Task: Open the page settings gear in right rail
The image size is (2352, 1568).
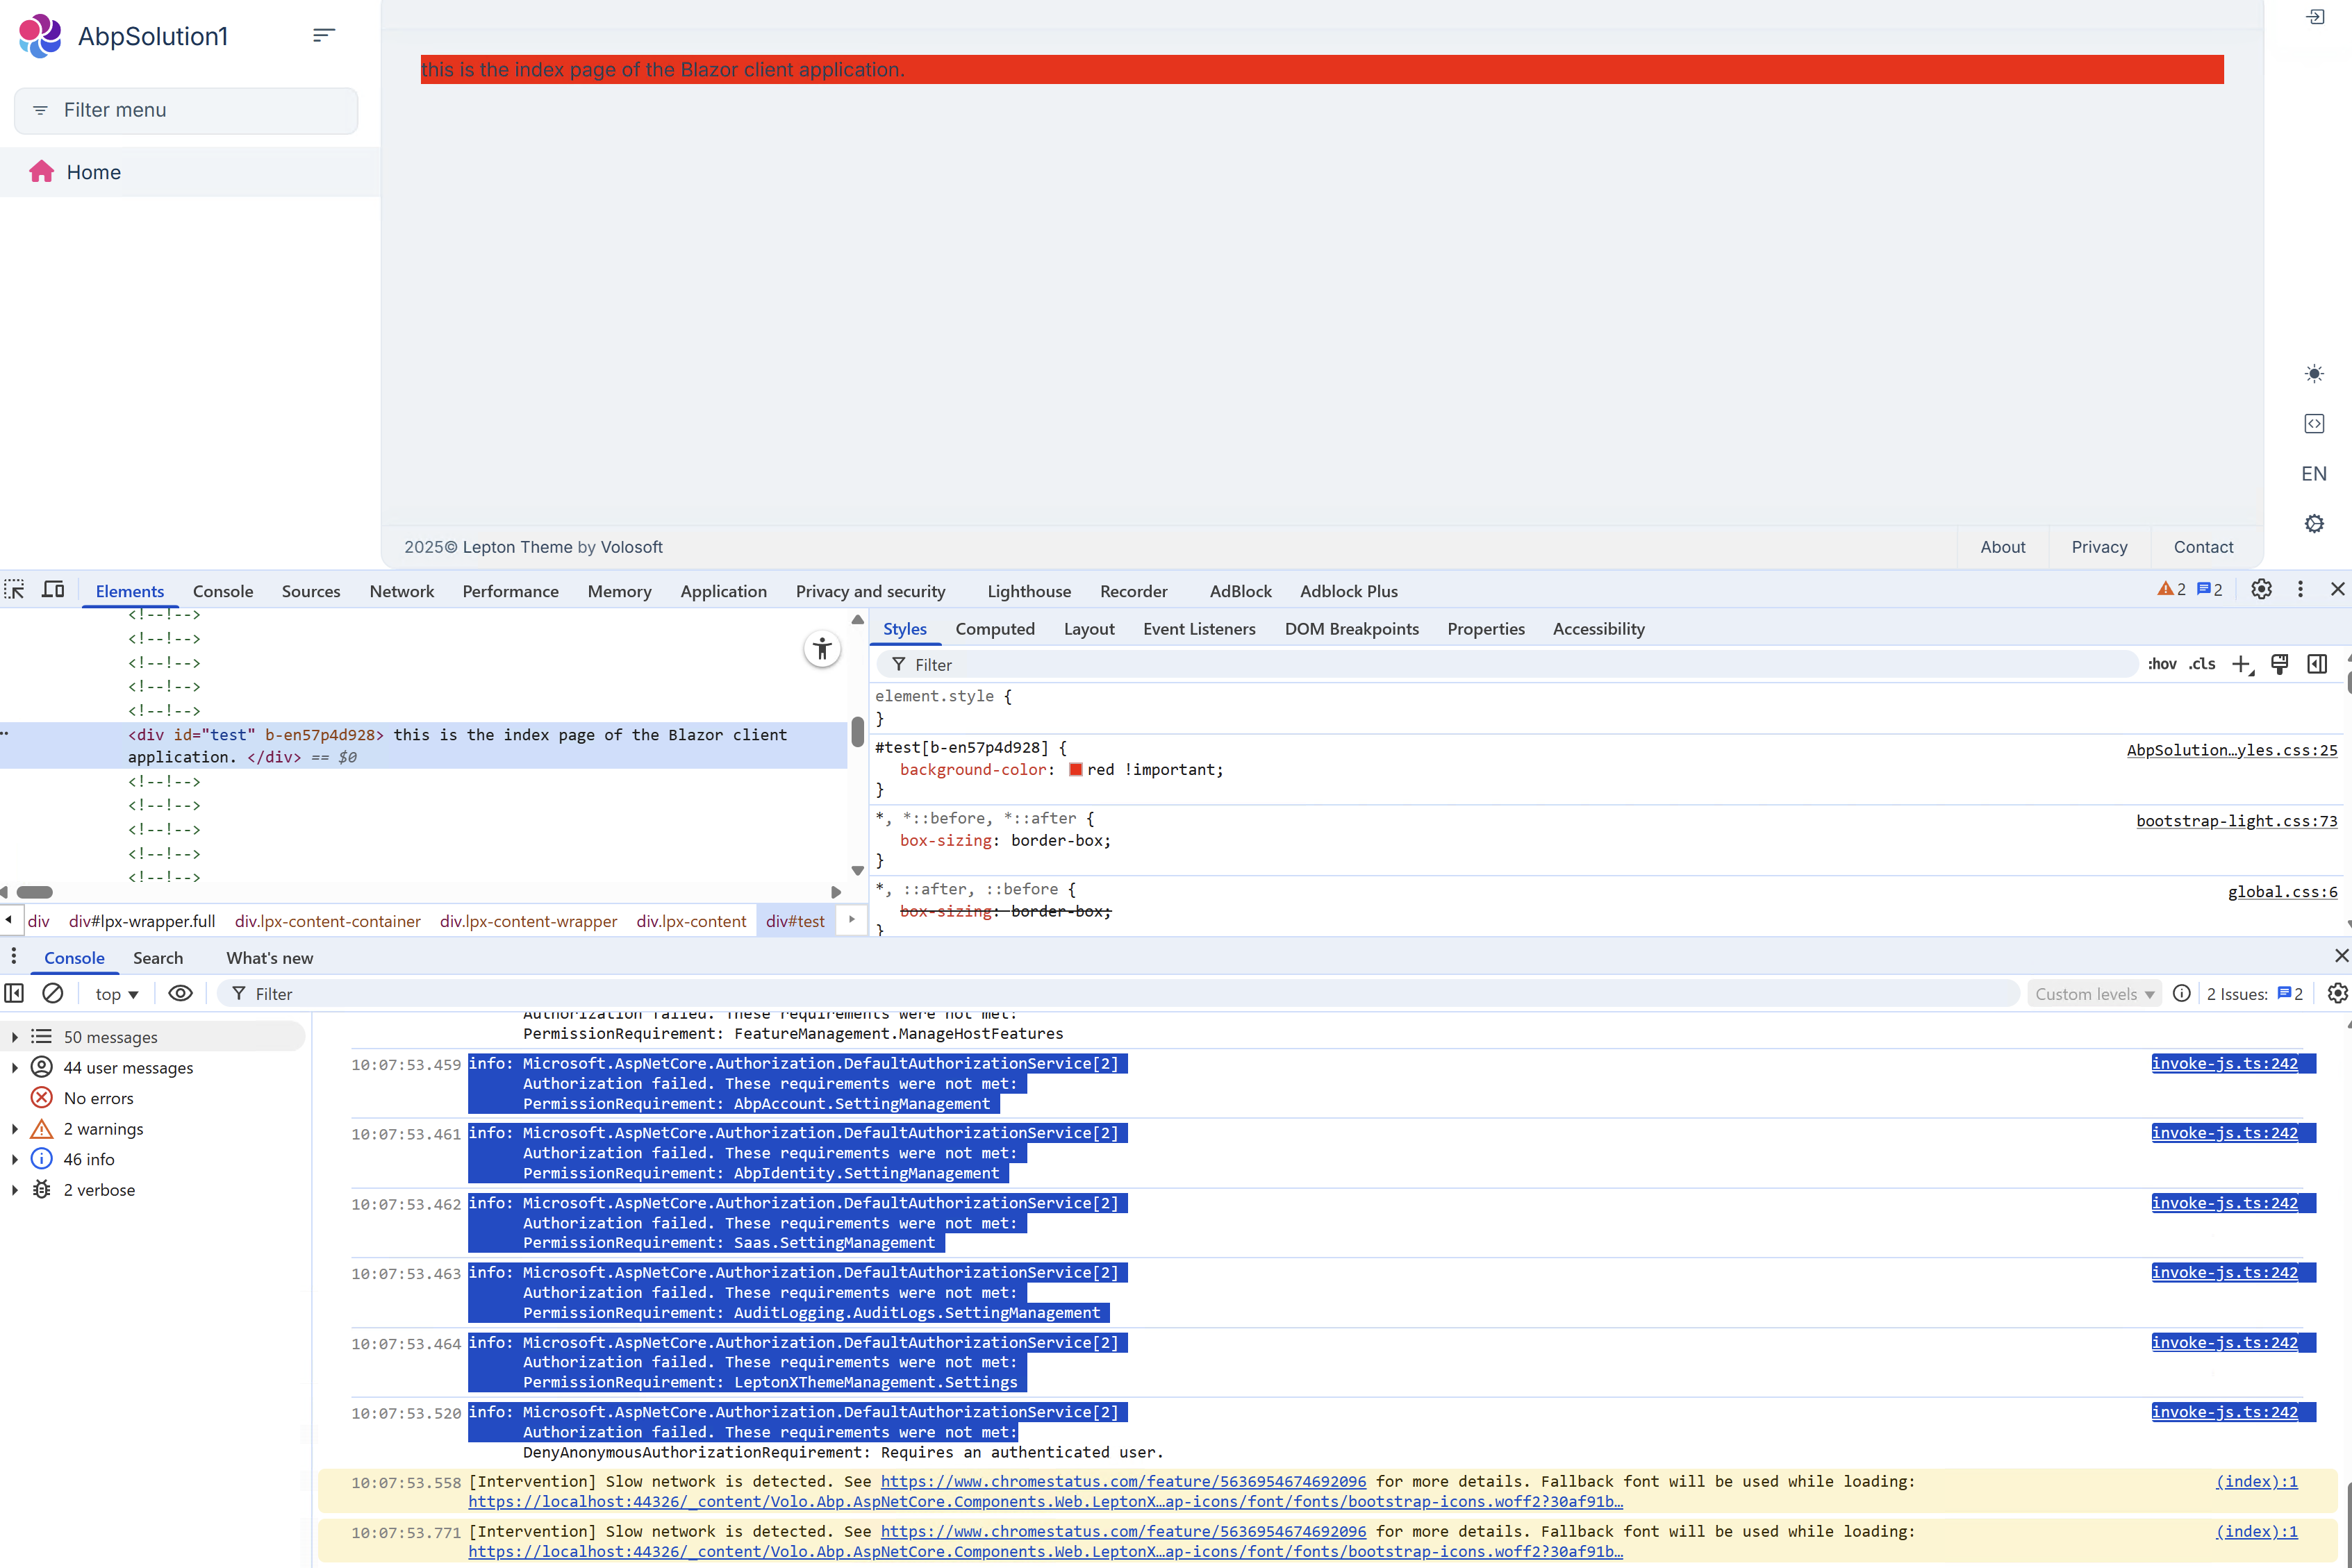Action: [x=2314, y=523]
